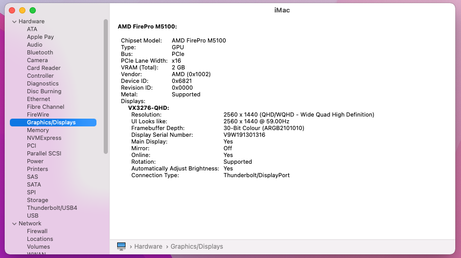Click the yellow minimize window button
The width and height of the screenshot is (461, 258).
(x=22, y=10)
